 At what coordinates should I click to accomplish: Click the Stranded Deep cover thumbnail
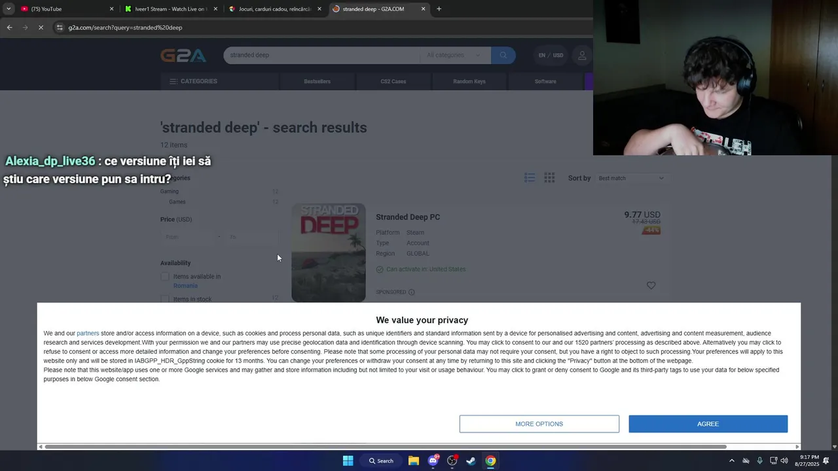329,253
